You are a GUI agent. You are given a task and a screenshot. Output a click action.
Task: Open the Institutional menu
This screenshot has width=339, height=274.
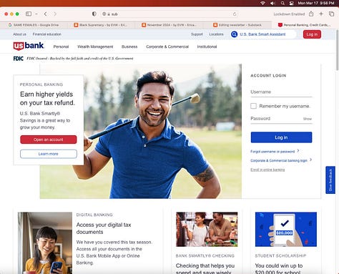[207, 47]
